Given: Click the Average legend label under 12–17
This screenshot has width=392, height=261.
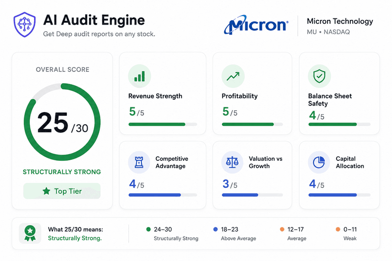Looking at the screenshot, I should pos(297,238).
